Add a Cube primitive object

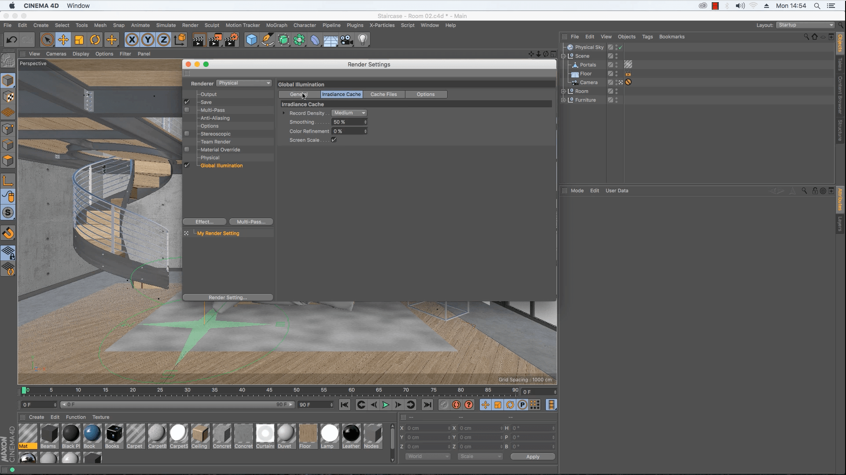(x=251, y=40)
